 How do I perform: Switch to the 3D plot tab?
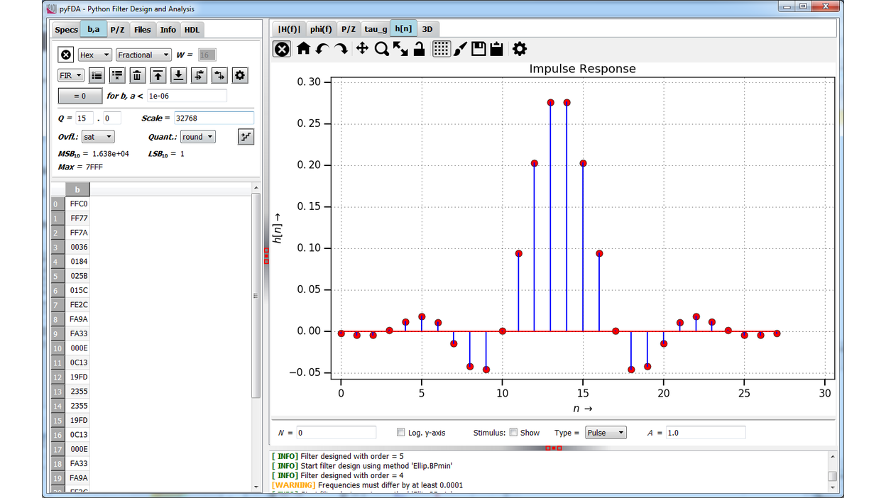[427, 29]
